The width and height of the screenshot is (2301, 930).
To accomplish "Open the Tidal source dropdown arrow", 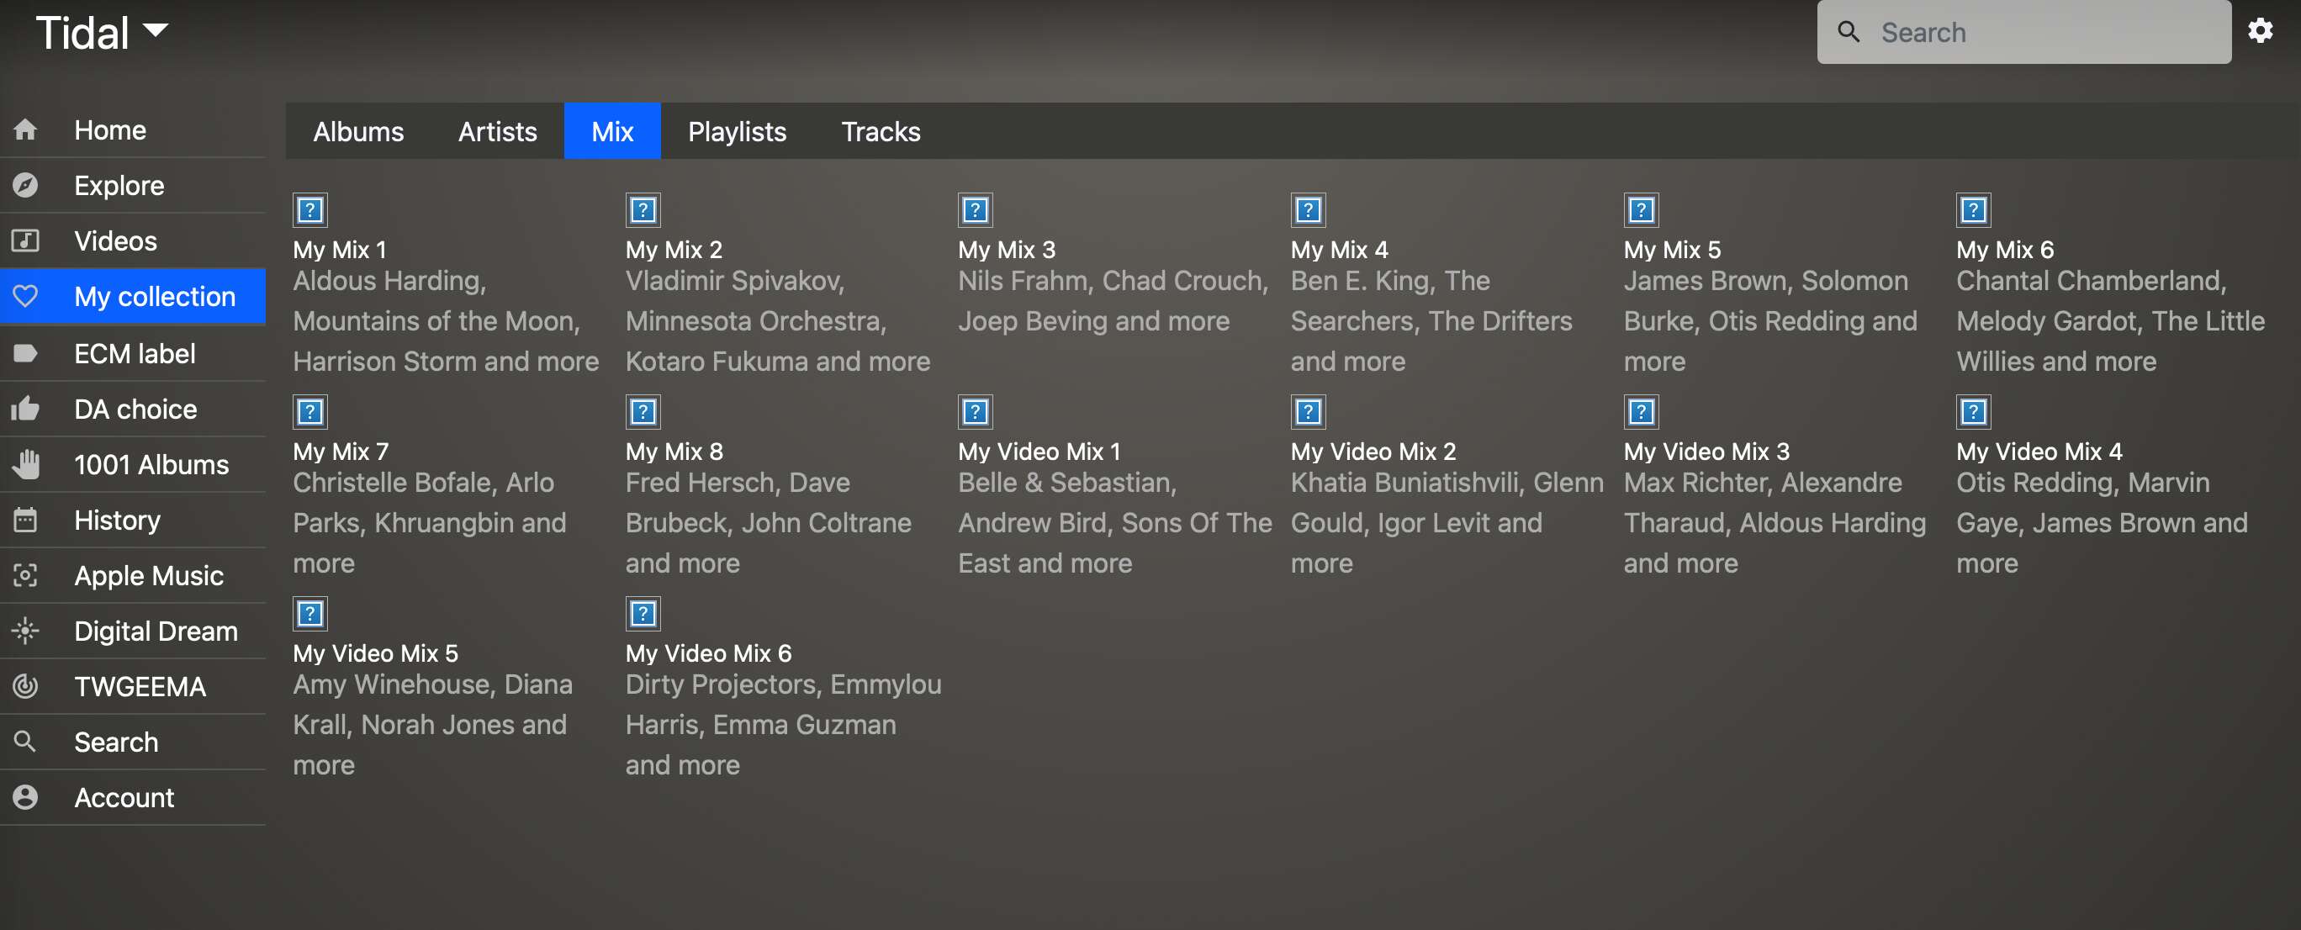I will tap(156, 30).
